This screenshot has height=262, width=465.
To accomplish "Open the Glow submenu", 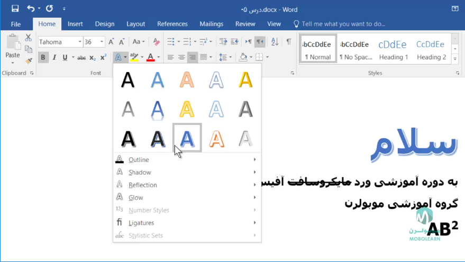I will click(x=187, y=197).
